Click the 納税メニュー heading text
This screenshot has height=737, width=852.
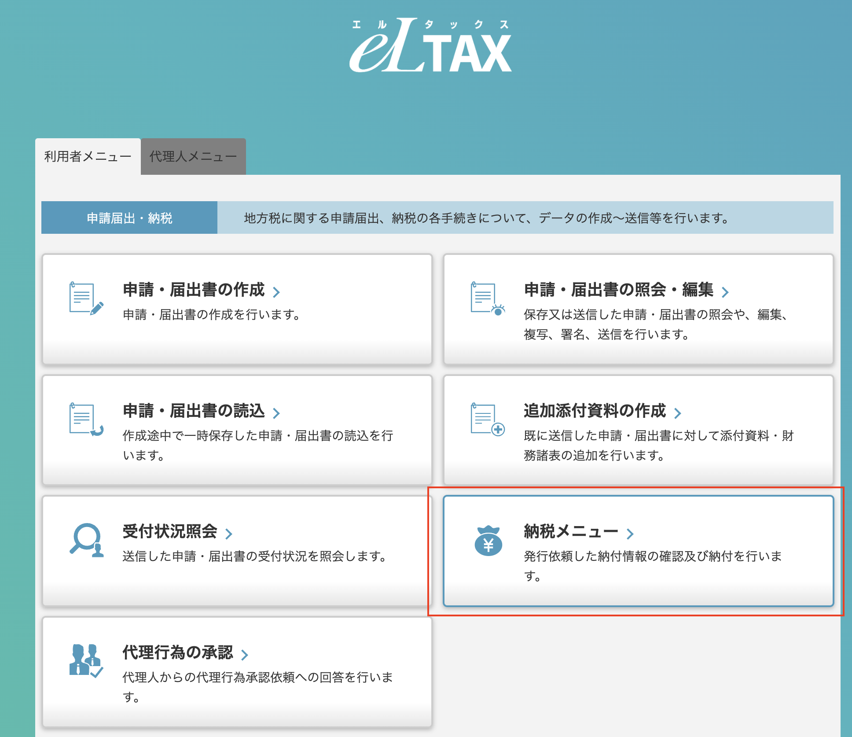coord(571,531)
